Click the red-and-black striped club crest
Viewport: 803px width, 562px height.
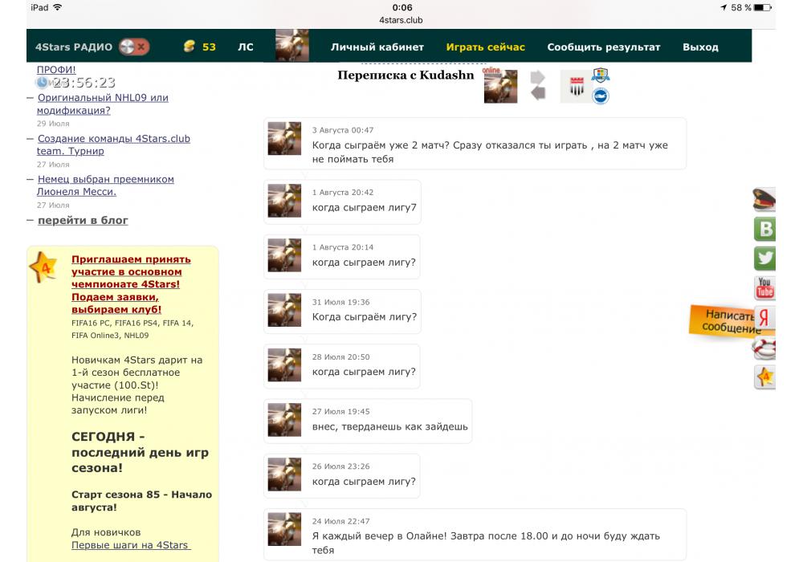[x=577, y=86]
